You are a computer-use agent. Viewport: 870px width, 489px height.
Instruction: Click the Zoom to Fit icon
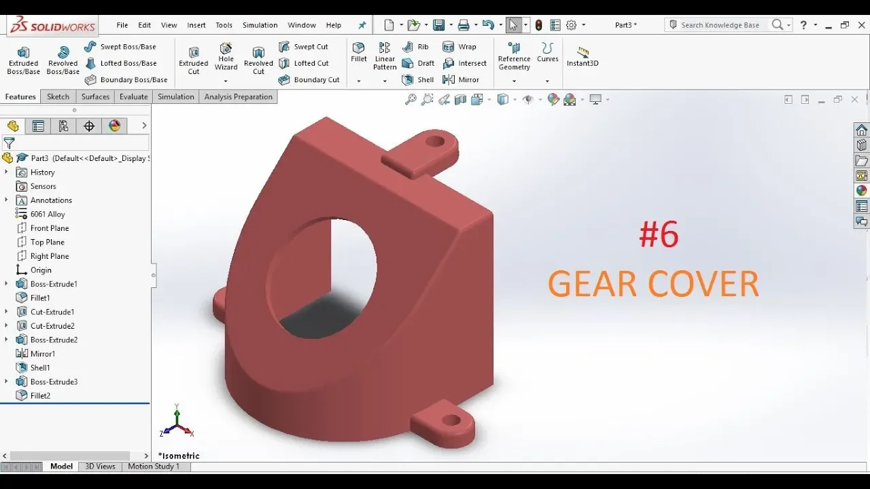(411, 100)
